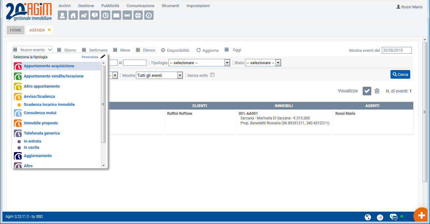Screen dimensions: 430x224
Task: Open the clock agenda toolbar icon
Action: [x=106, y=15]
